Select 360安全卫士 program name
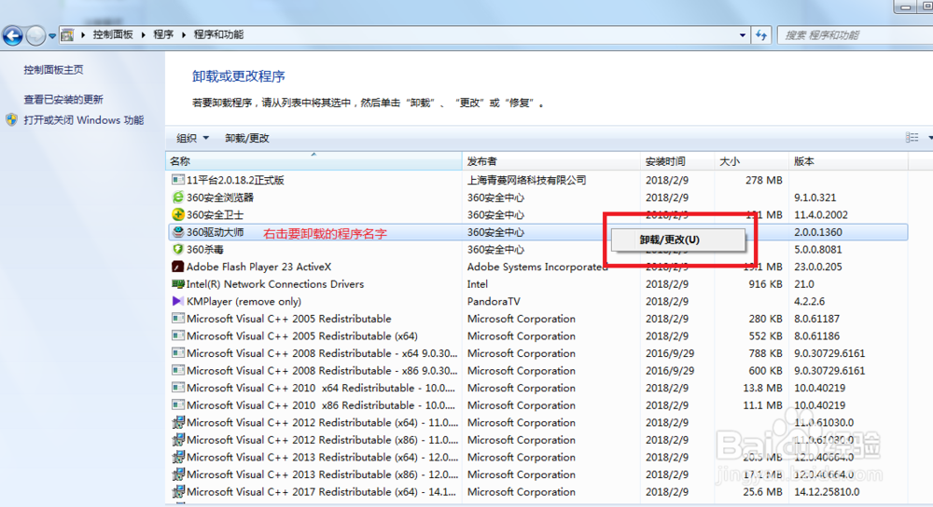Image resolution: width=933 pixels, height=507 pixels. coord(215,214)
